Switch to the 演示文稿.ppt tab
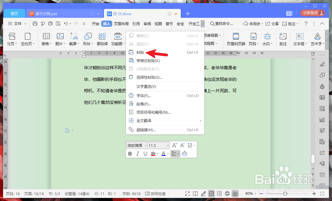The width and height of the screenshot is (332, 201). 65,14
